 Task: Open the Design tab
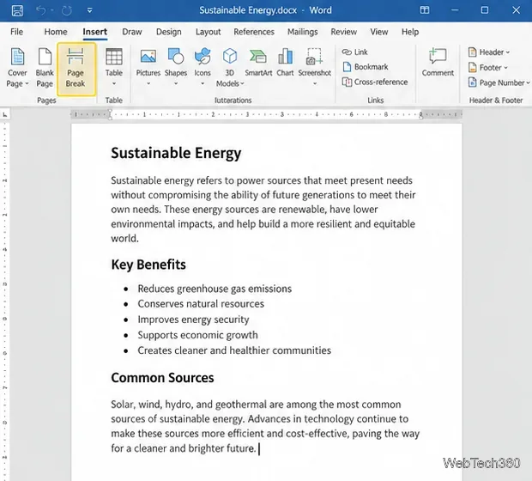pyautogui.click(x=169, y=32)
